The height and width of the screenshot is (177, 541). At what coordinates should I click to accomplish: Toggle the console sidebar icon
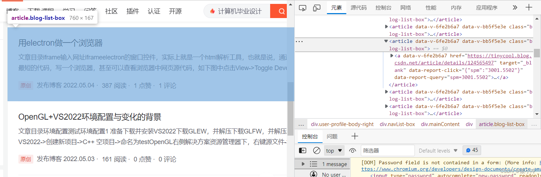tap(302, 150)
